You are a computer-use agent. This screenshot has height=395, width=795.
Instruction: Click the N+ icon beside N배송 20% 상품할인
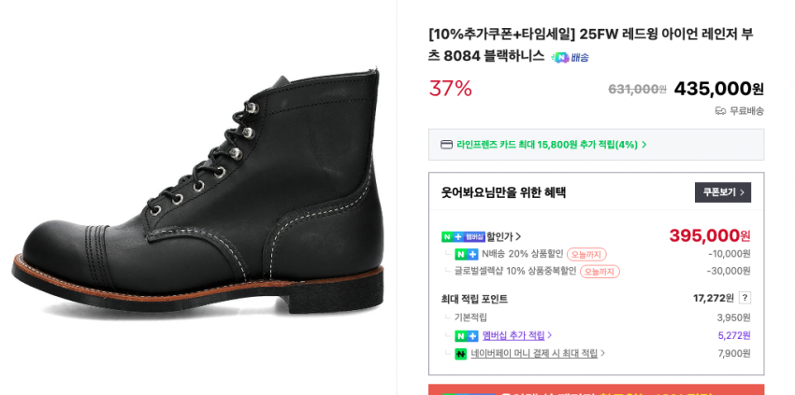pos(467,254)
